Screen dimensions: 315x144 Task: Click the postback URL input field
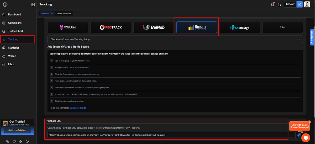tap(171, 135)
